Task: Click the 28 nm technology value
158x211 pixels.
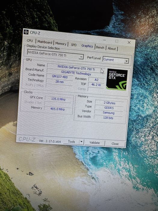Action: click(x=59, y=82)
